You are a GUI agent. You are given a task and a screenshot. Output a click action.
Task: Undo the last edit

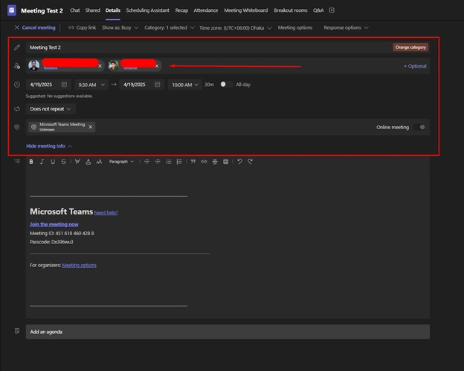(239, 162)
